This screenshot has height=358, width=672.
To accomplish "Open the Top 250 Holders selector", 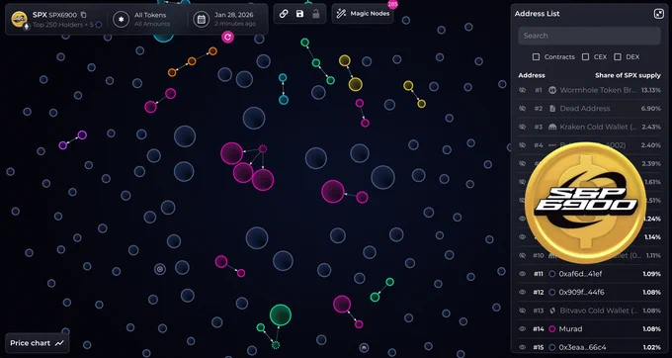I will (67, 25).
